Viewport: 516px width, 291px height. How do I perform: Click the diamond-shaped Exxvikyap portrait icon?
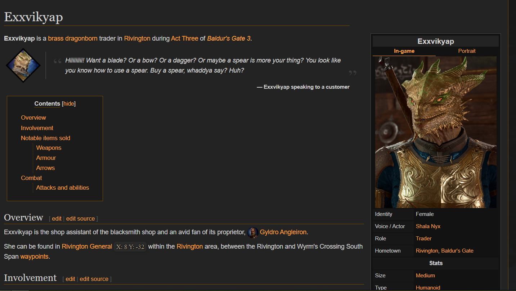(x=23, y=65)
